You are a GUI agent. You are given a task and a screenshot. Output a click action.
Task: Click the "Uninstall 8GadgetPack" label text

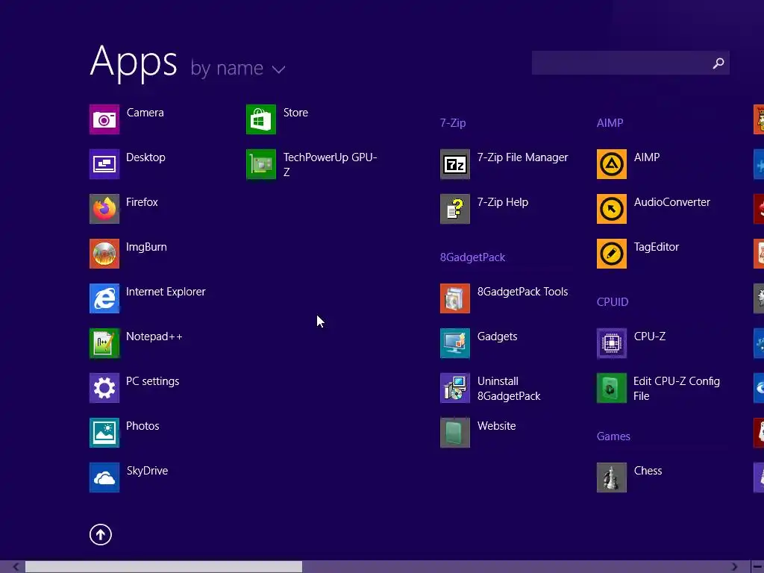pos(509,388)
